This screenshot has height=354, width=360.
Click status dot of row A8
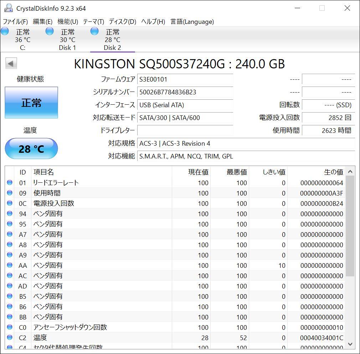(10, 244)
